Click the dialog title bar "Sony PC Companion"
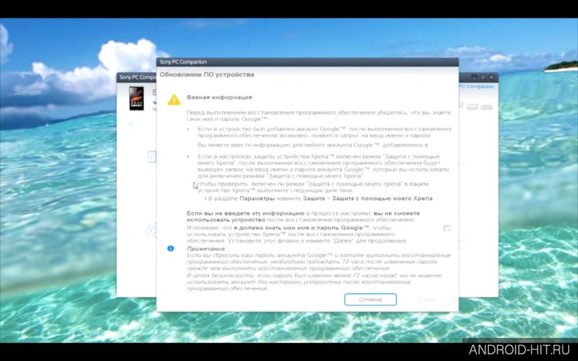The height and width of the screenshot is (361, 578). tap(307, 62)
